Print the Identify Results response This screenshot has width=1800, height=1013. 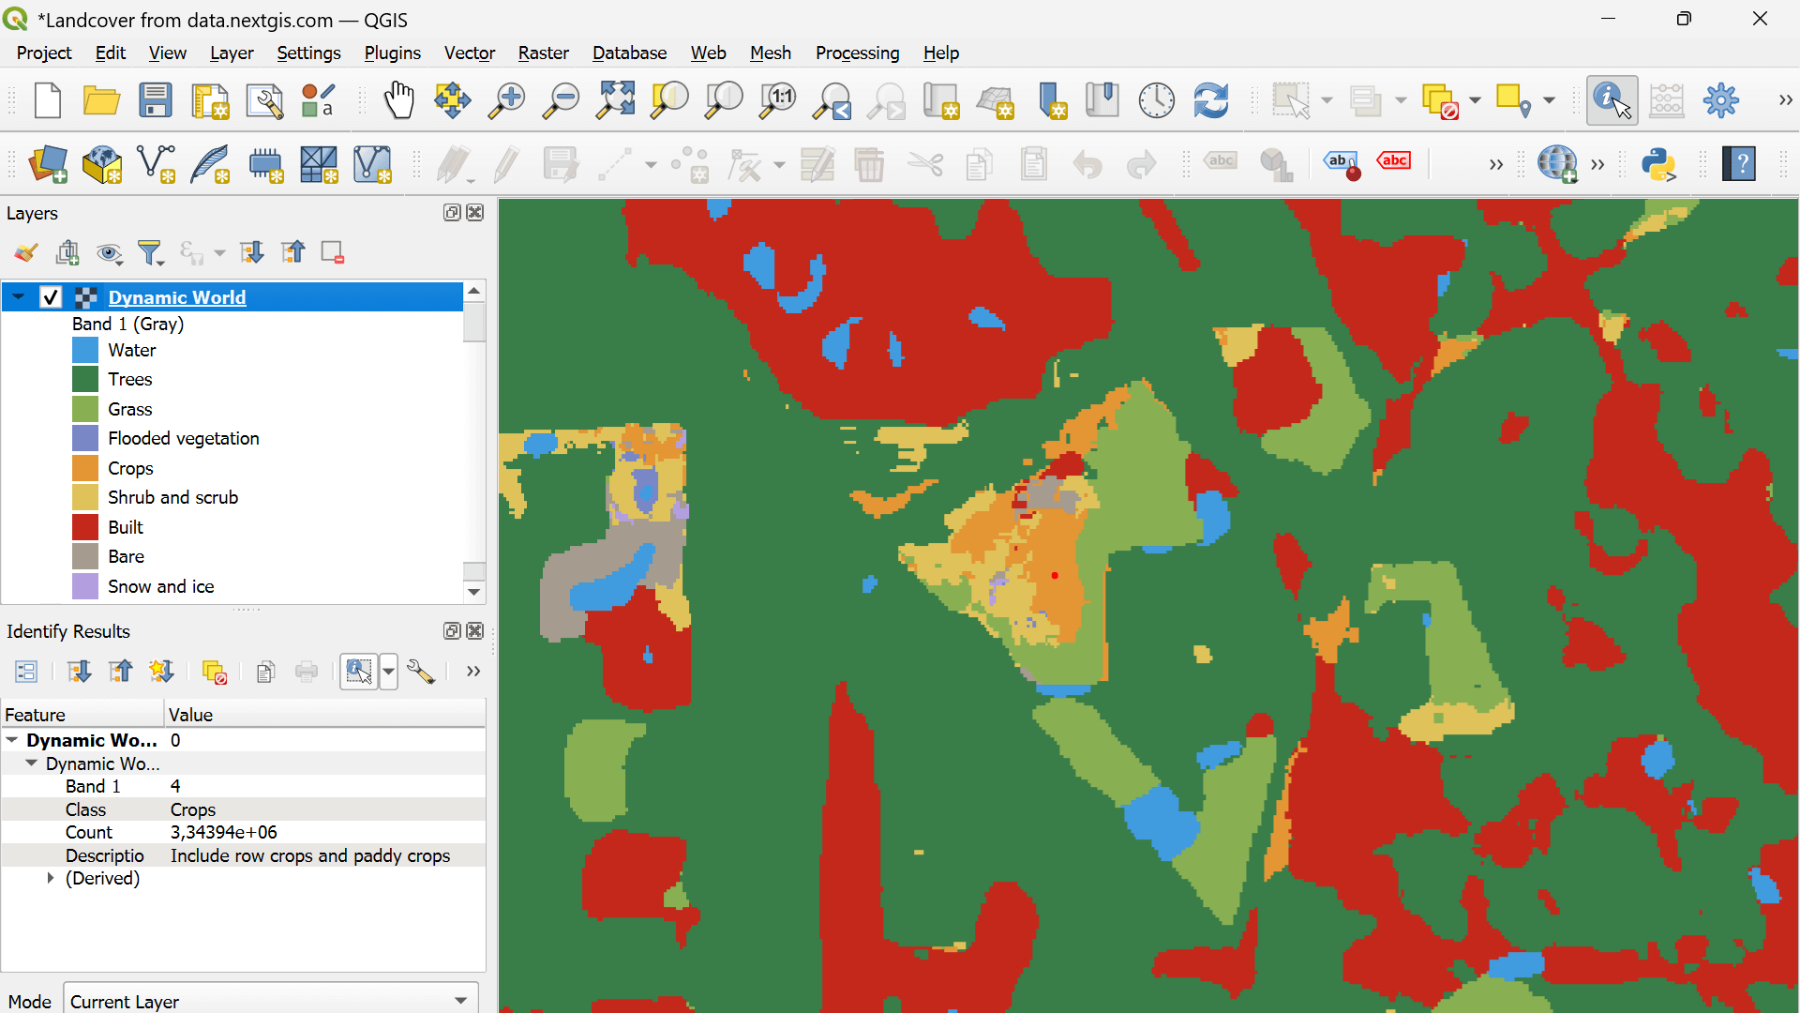pyautogui.click(x=307, y=672)
